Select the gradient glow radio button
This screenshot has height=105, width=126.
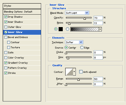point(67,29)
